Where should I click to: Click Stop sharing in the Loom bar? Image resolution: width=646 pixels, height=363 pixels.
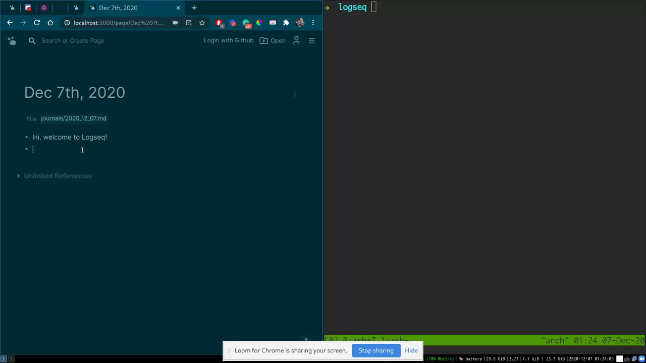tap(376, 350)
